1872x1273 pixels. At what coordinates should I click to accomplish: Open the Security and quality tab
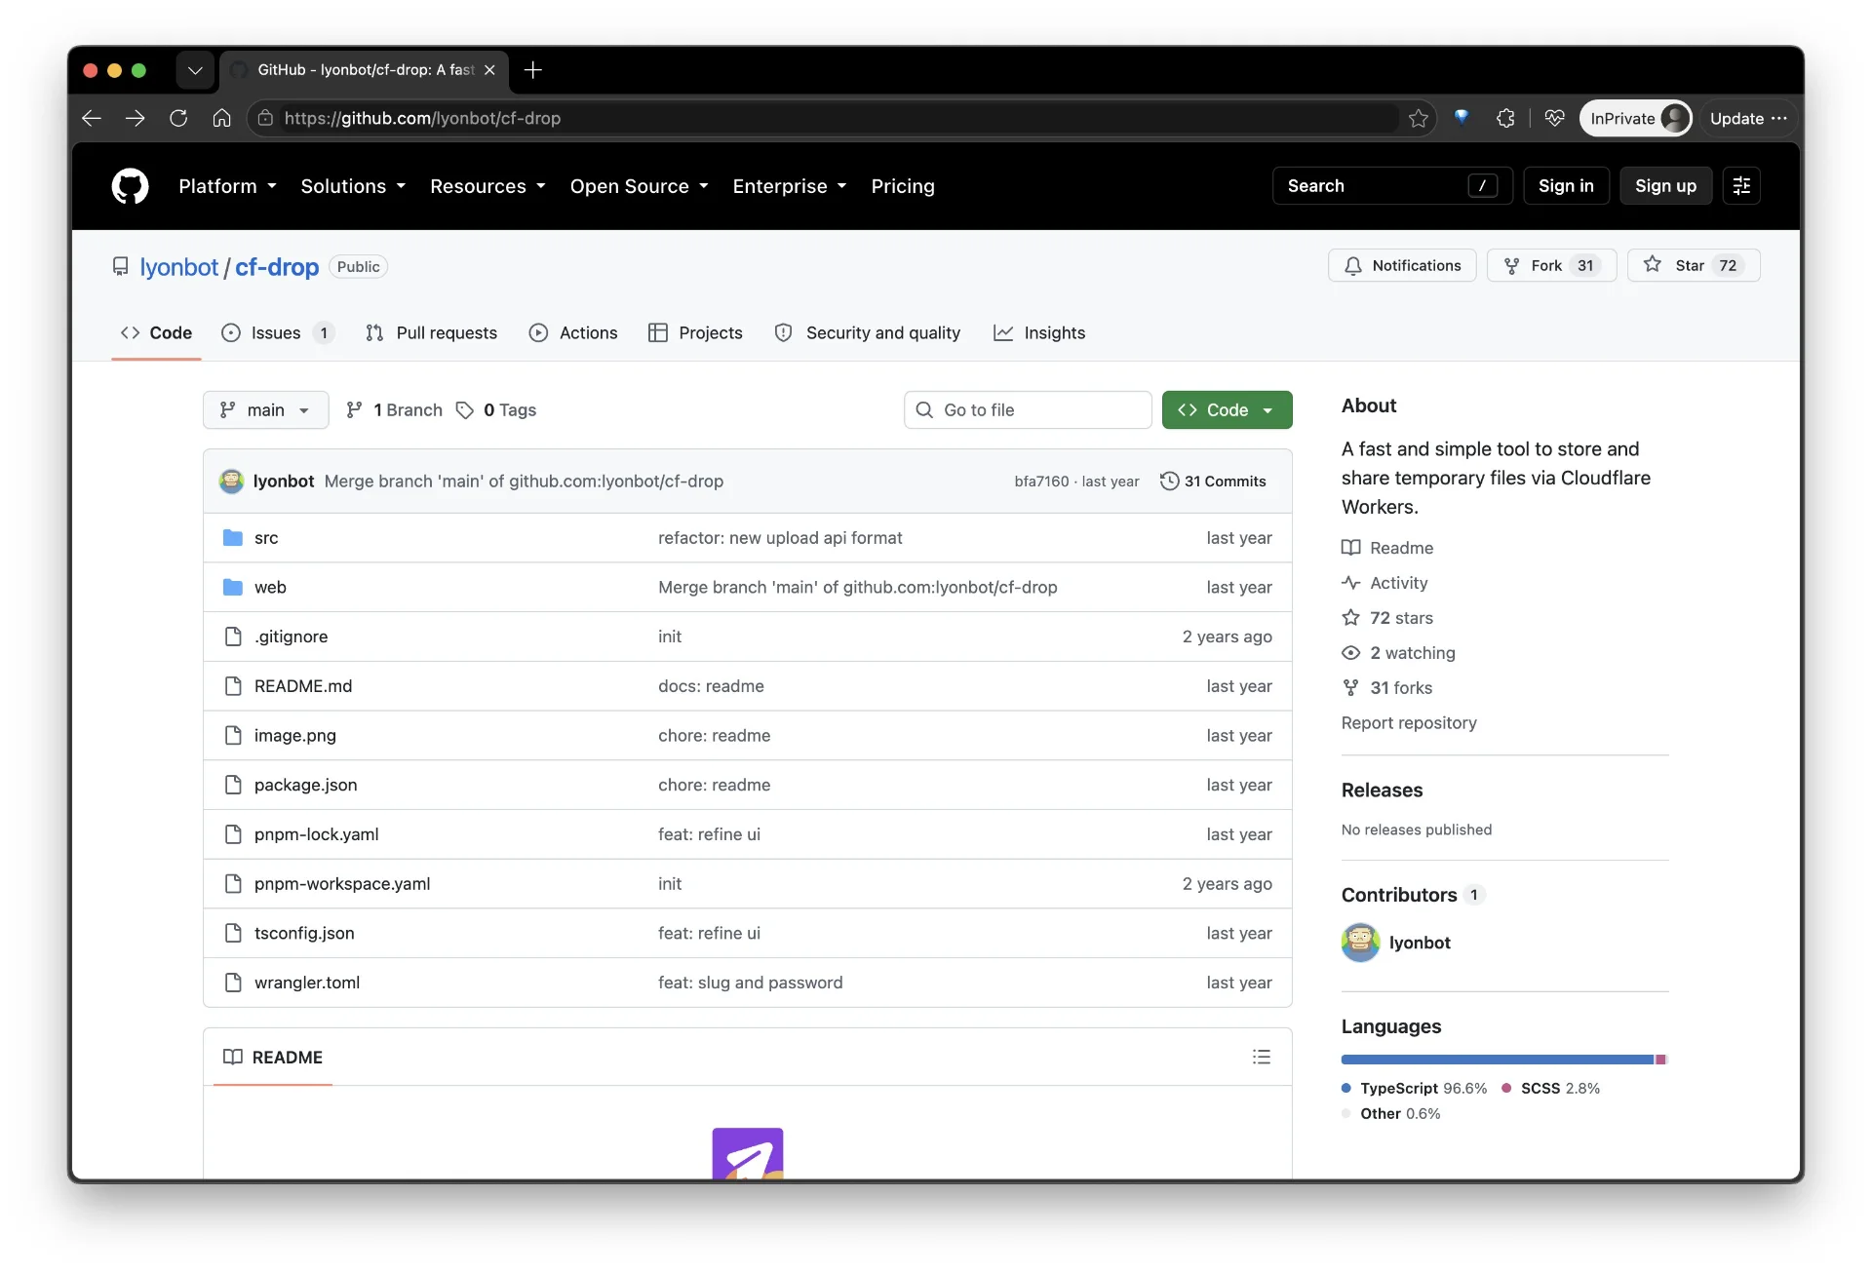(x=868, y=333)
